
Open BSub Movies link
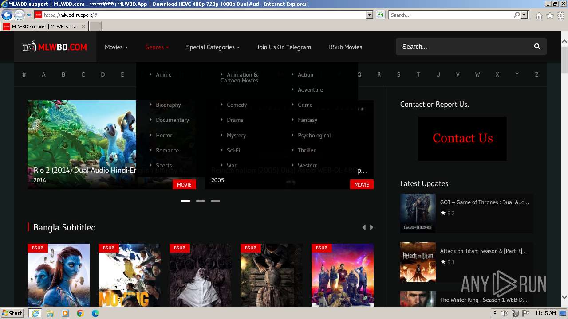[346, 47]
